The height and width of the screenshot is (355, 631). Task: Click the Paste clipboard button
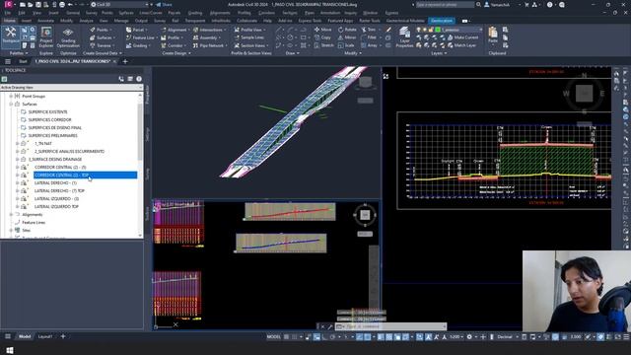click(x=493, y=35)
